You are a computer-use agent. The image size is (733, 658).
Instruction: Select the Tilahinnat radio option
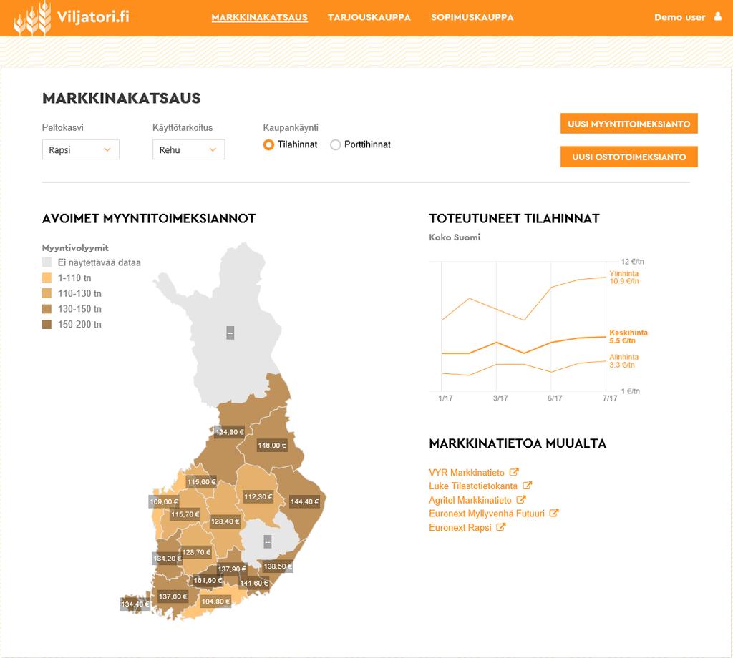click(268, 144)
